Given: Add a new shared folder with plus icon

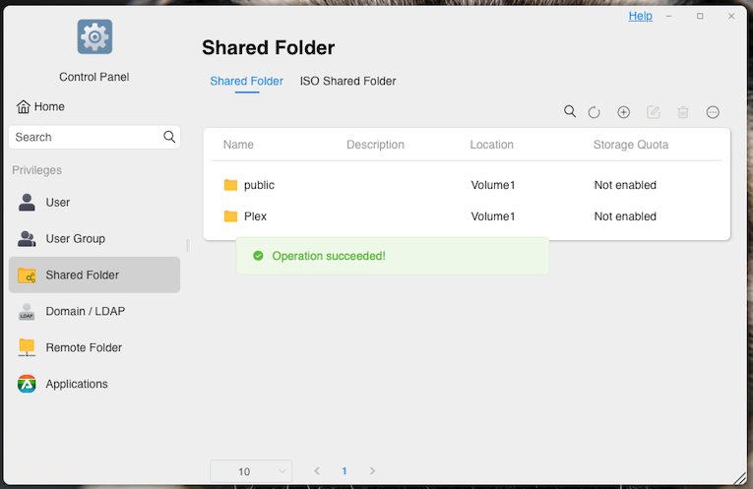Looking at the screenshot, I should [x=623, y=112].
